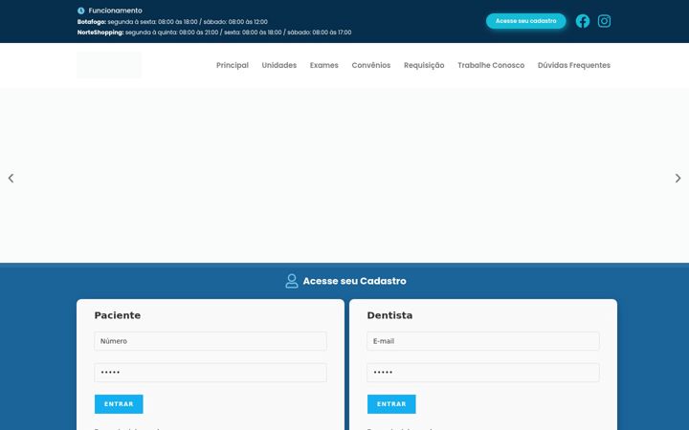
Task: Click the NorteShopping opening hours line
Action: (x=214, y=32)
